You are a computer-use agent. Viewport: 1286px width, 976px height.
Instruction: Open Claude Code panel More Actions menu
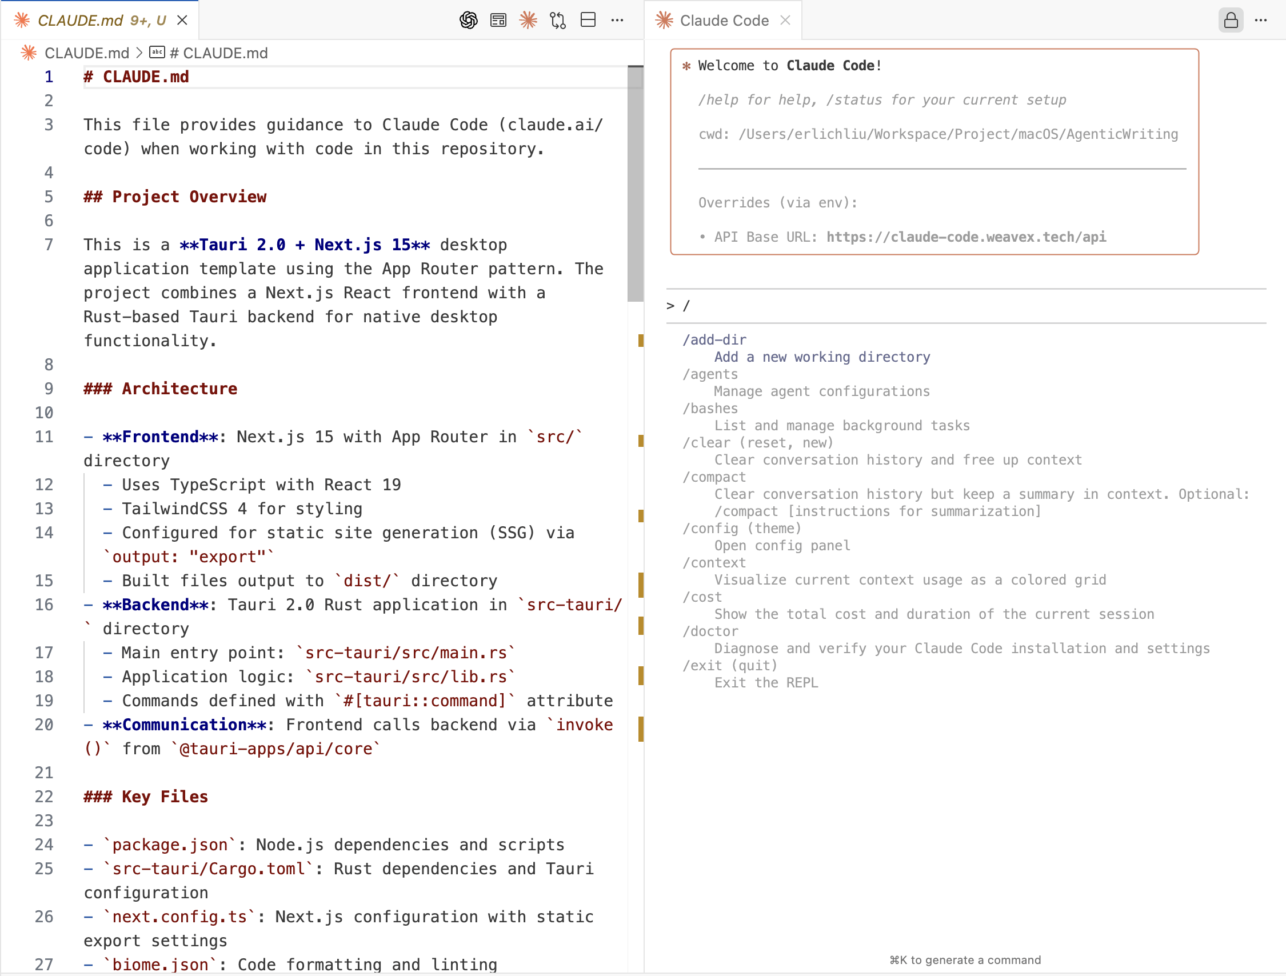(x=1260, y=21)
